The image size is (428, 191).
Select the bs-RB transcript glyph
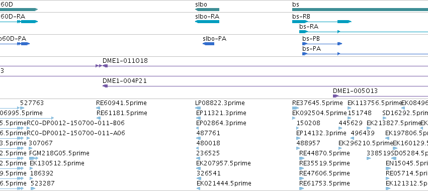coord(322,22)
